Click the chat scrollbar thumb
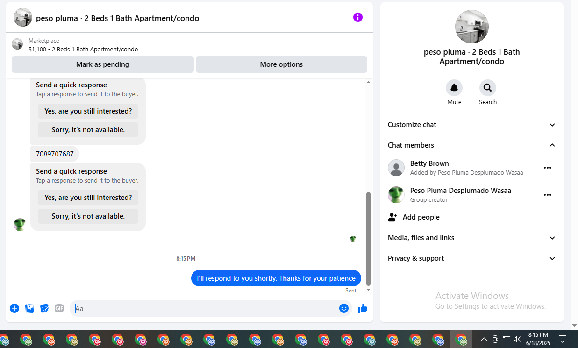 (x=368, y=239)
